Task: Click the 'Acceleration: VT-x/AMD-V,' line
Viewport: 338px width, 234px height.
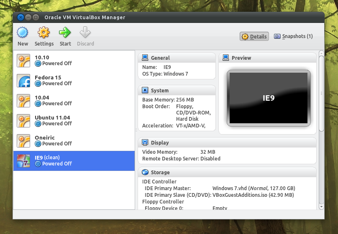Action: pyautogui.click(x=174, y=126)
